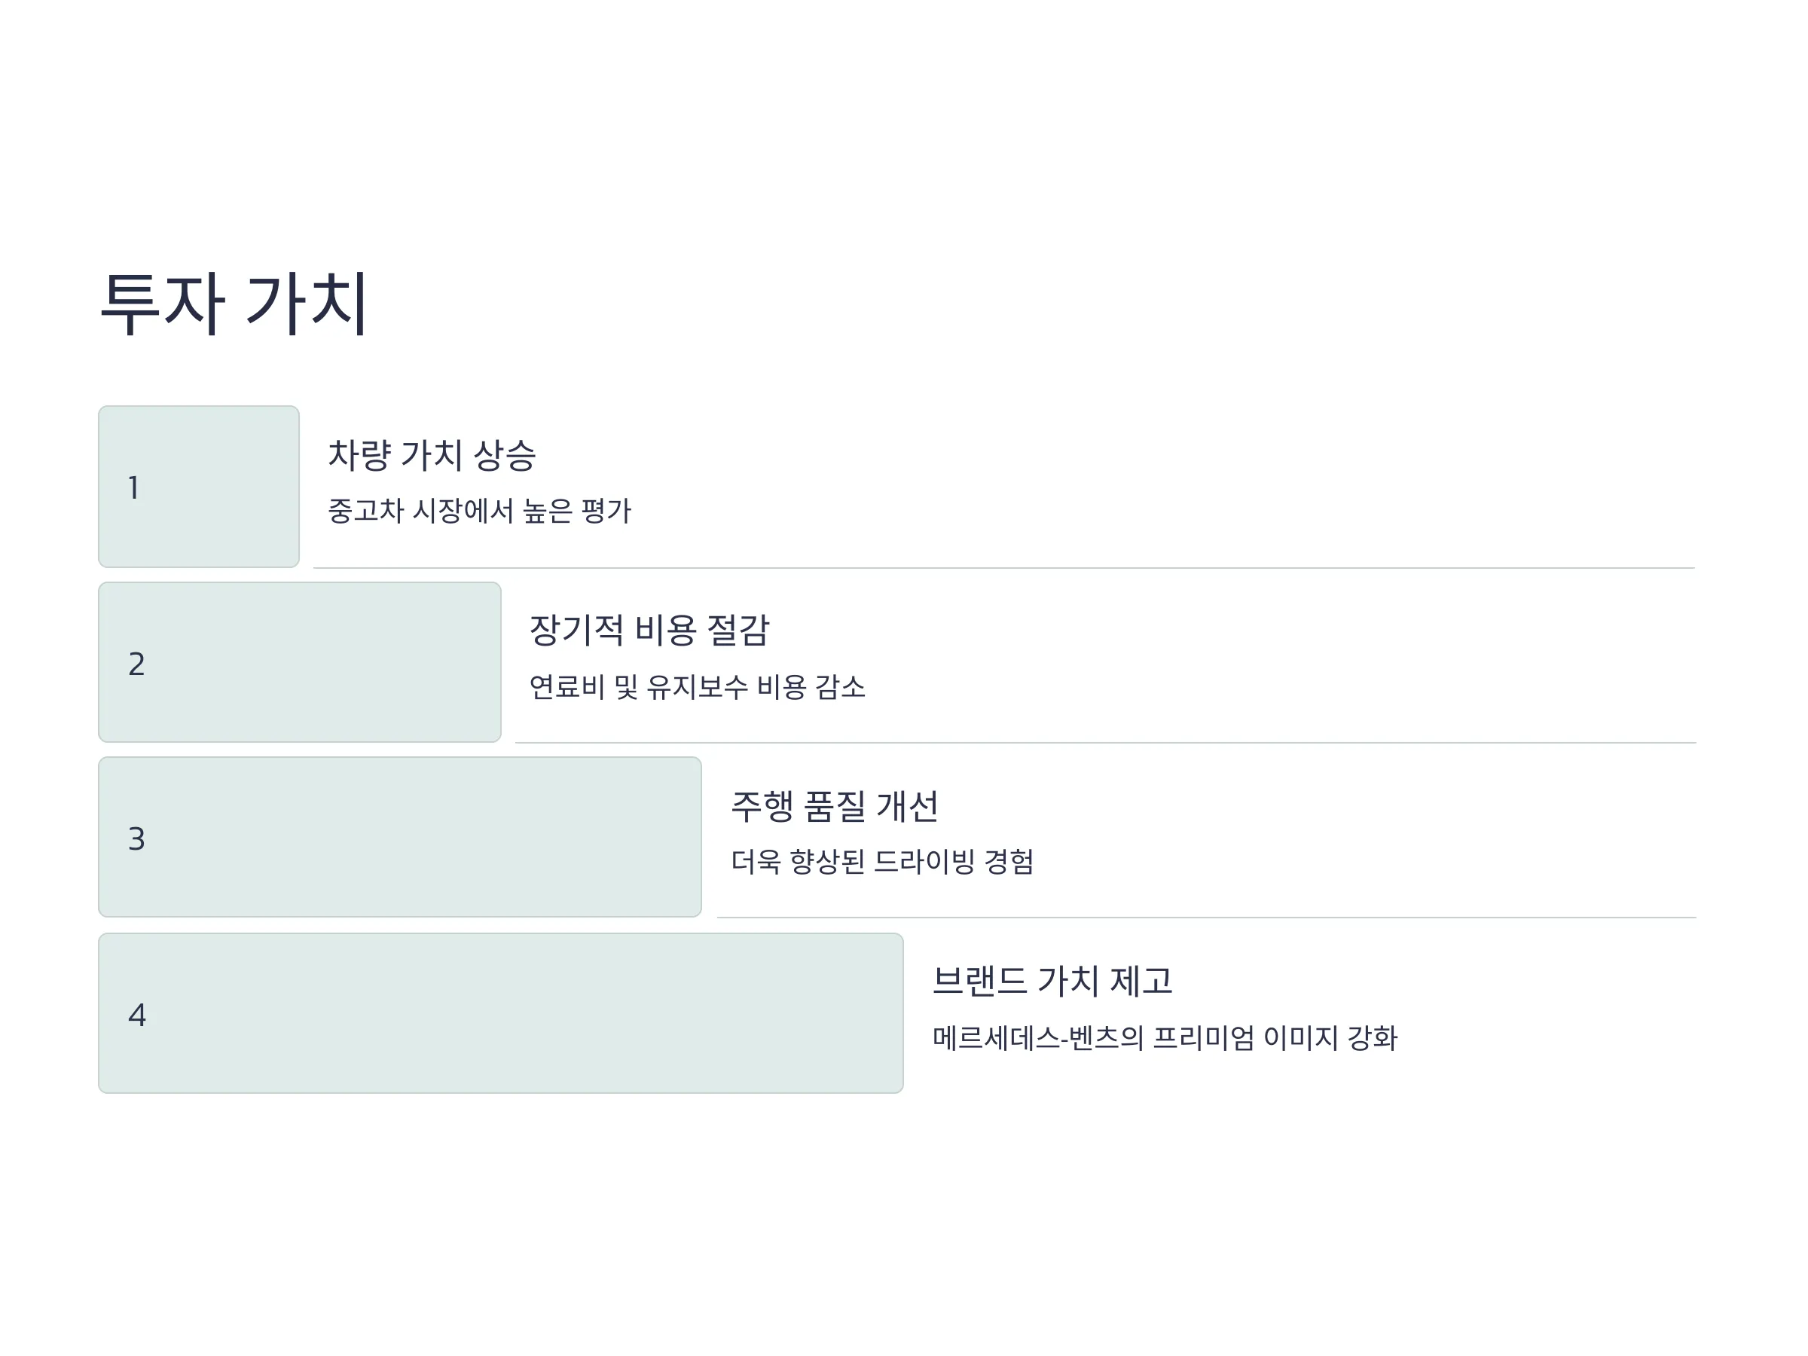1808x1356 pixels.
Task: Click the text 더욱 향상된 드라이빙 경험
Action: [x=883, y=862]
